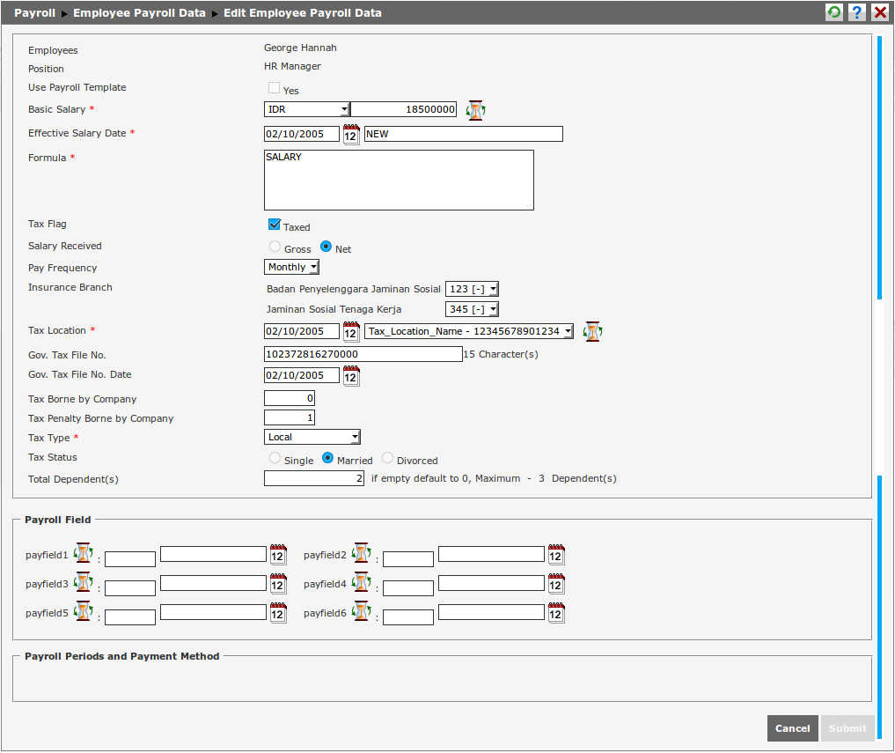The height and width of the screenshot is (753, 895).
Task: Click the 15 Character(s) counter text
Action: (501, 354)
